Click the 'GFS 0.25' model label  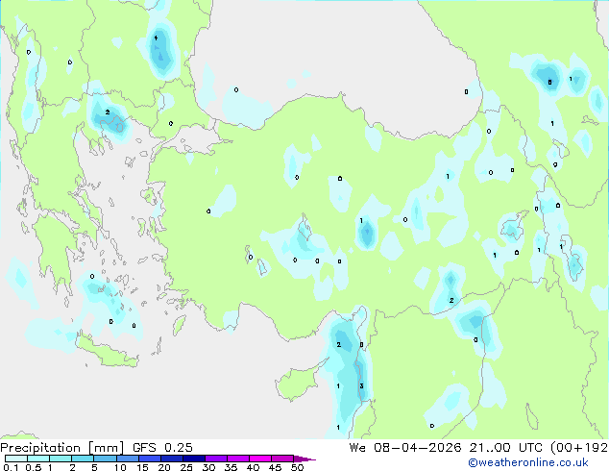pos(162,448)
